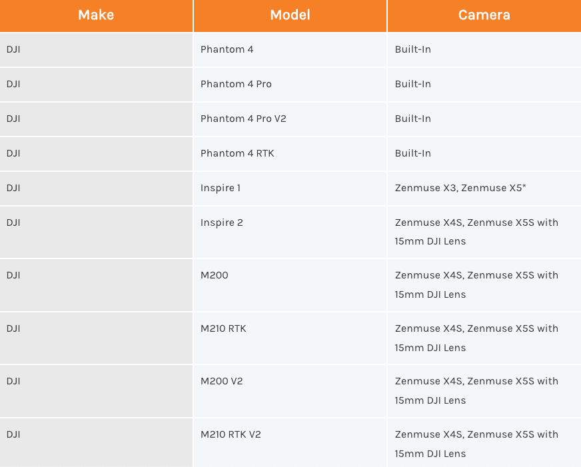581x467 pixels.
Task: Click Built-In camera in Phantom 4 Pro V2 row
Action: pyautogui.click(x=484, y=119)
